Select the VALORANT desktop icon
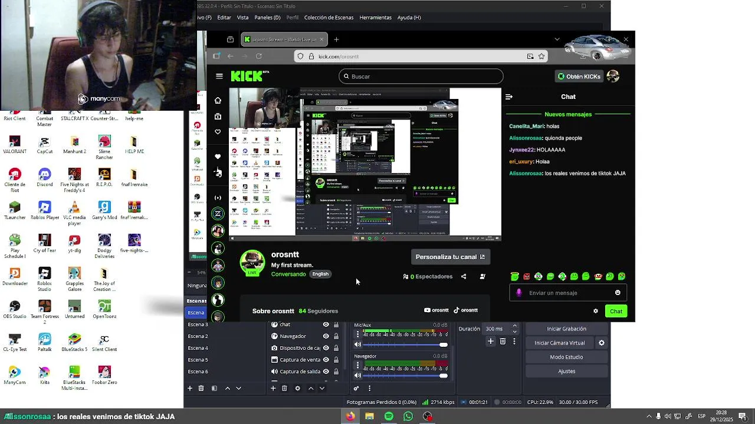This screenshot has width=755, height=424. pos(15,144)
